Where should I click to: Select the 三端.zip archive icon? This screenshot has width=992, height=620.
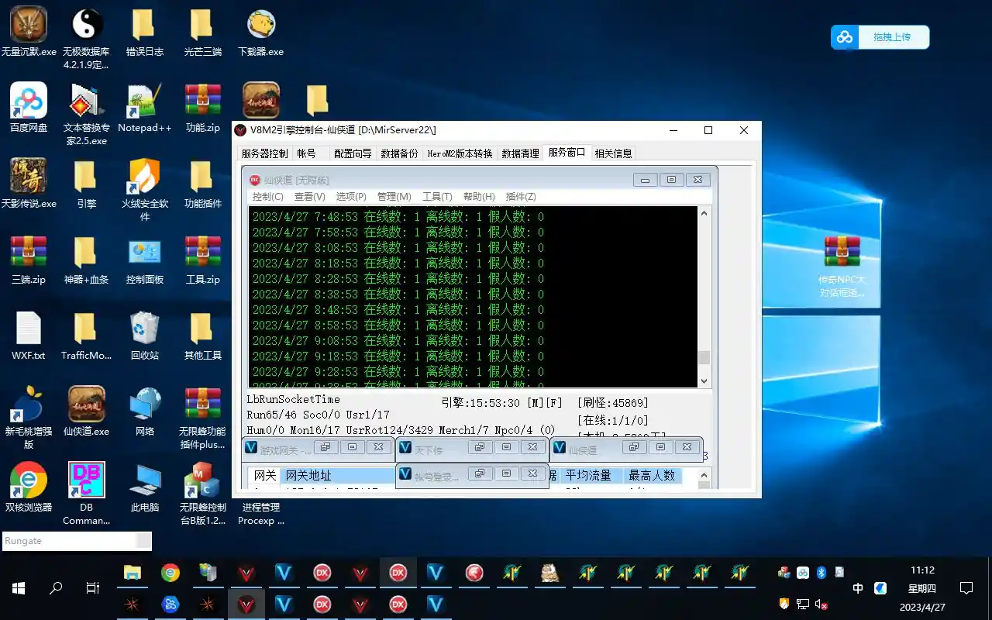coord(29,260)
